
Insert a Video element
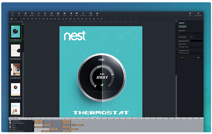pyautogui.click(x=45, y=14)
